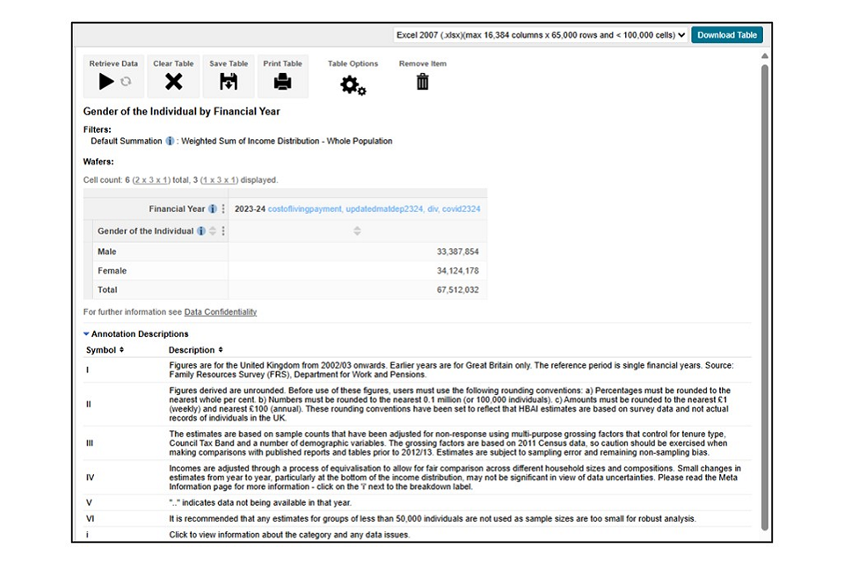The width and height of the screenshot is (844, 563).
Task: Sort annotations by Symbol column
Action: (x=121, y=350)
